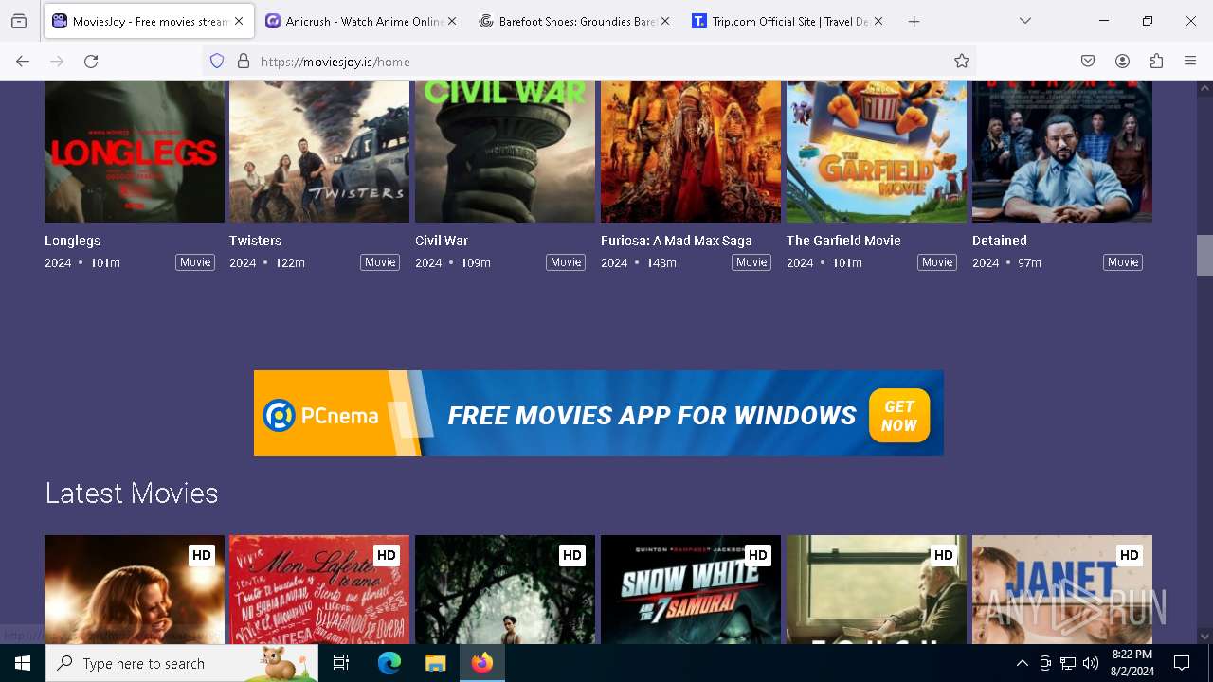
Task: Open Twisters movie poster
Action: click(319, 152)
